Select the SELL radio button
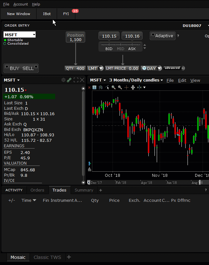209x265 pixels. [36, 67]
